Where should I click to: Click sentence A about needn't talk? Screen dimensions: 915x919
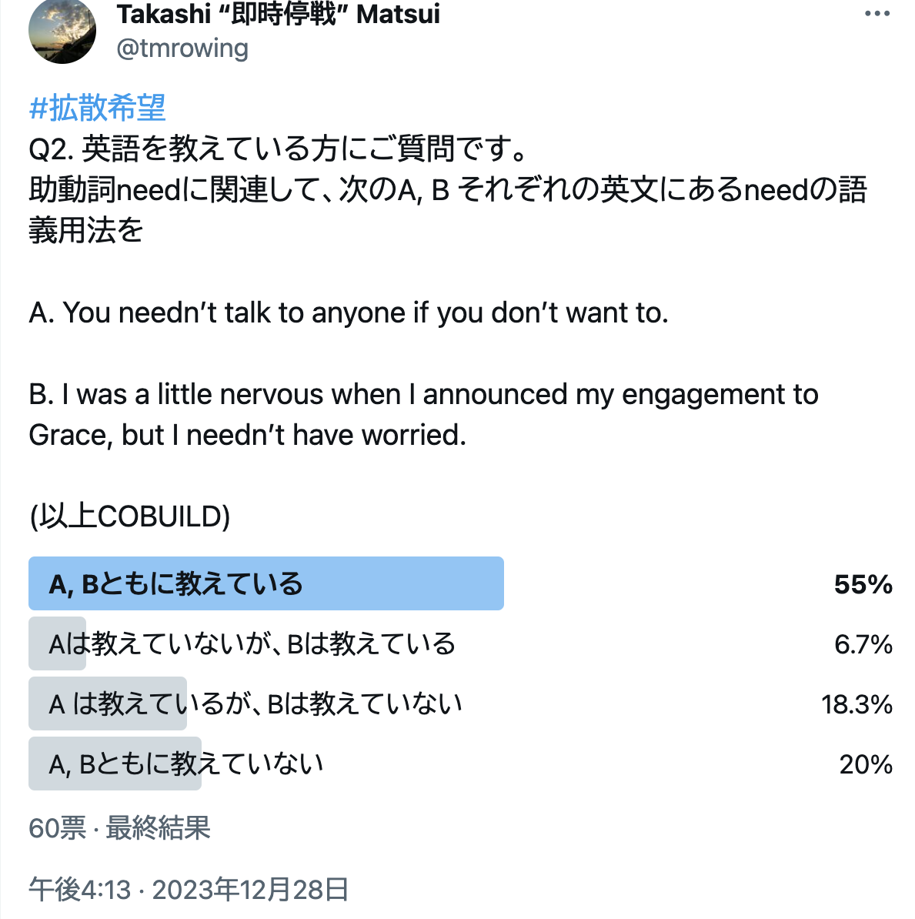[x=349, y=312]
